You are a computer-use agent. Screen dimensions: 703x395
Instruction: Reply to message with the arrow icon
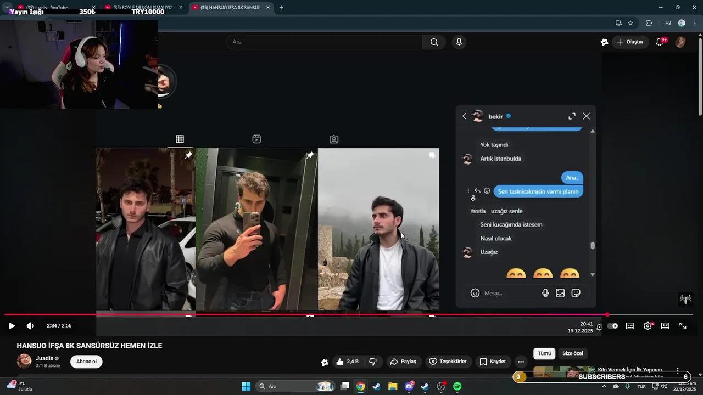[x=478, y=191]
